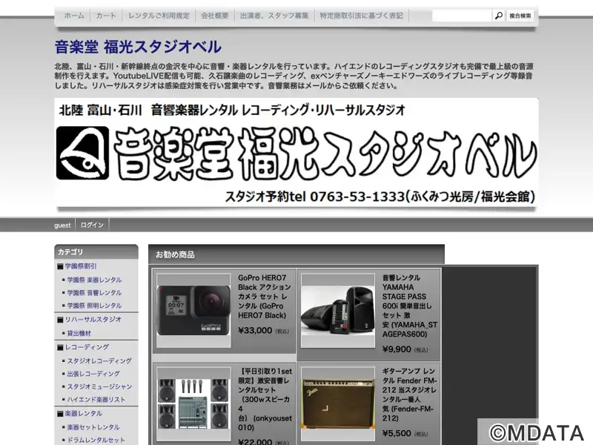593x445 pixels.
Task: Open 出張レコーディング subcategory
Action: (93, 374)
